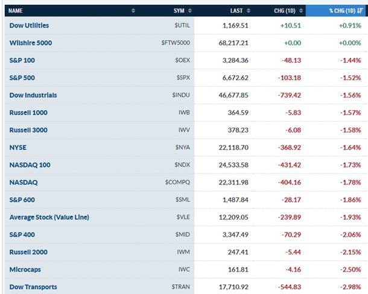Click change value -739.42
The height and width of the screenshot is (294, 368).
pos(290,95)
